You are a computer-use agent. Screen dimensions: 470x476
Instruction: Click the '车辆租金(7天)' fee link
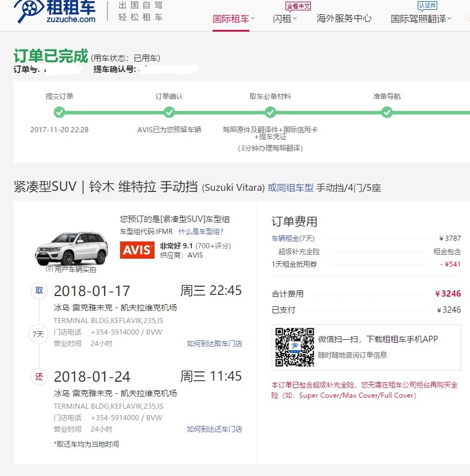point(293,238)
